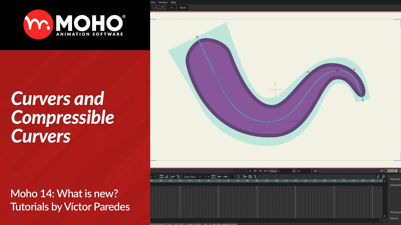Open the partially hidden channels dropdown arrow

155,177
